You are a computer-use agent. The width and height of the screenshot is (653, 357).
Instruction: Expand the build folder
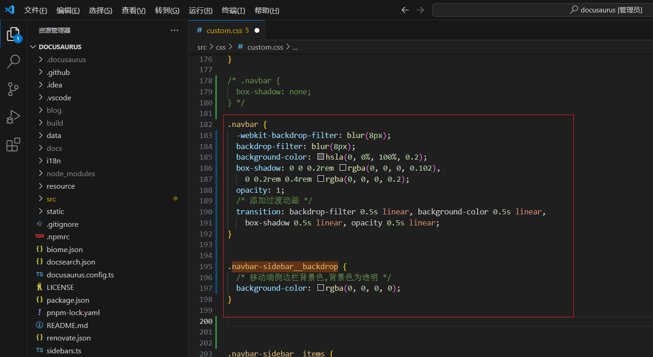40,123
